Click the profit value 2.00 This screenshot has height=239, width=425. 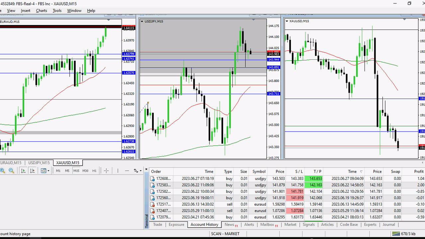click(x=421, y=185)
